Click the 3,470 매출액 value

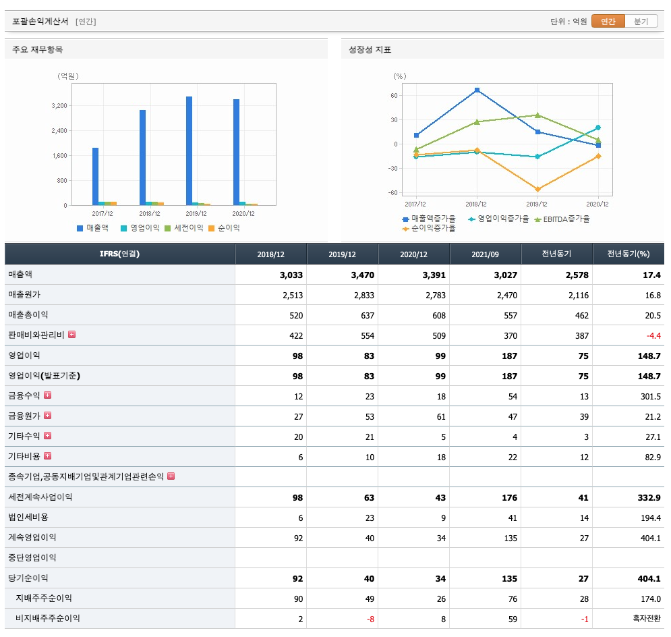tap(363, 275)
